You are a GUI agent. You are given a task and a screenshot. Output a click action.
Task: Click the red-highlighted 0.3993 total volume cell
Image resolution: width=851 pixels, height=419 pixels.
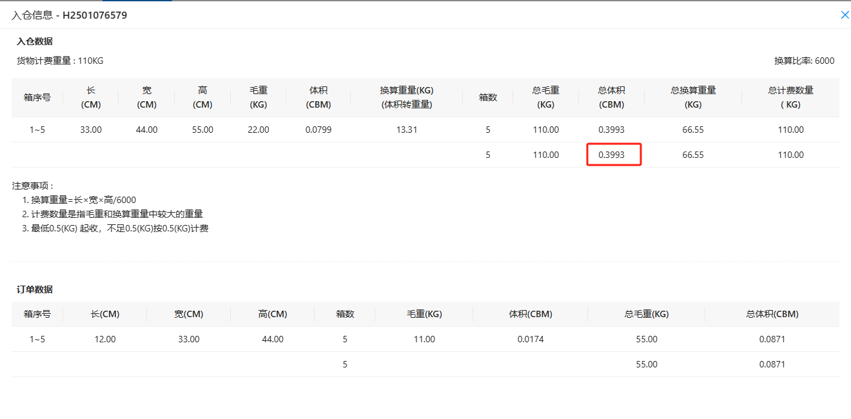[613, 155]
